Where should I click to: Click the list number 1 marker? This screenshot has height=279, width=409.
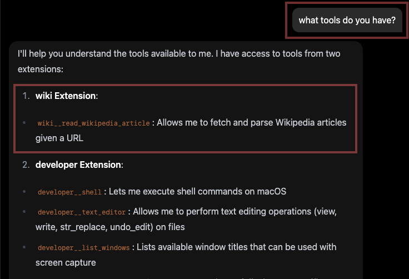pos(26,96)
